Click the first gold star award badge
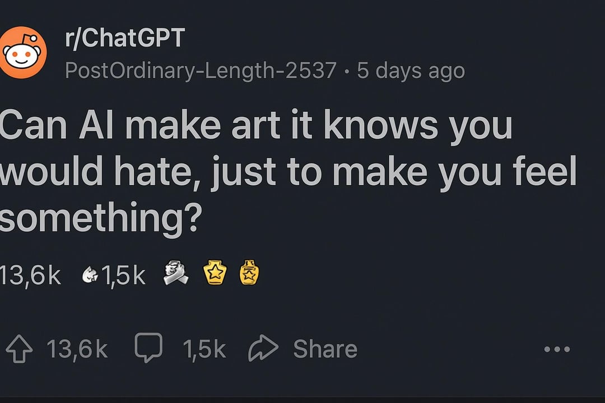This screenshot has width=605, height=403. (x=214, y=273)
